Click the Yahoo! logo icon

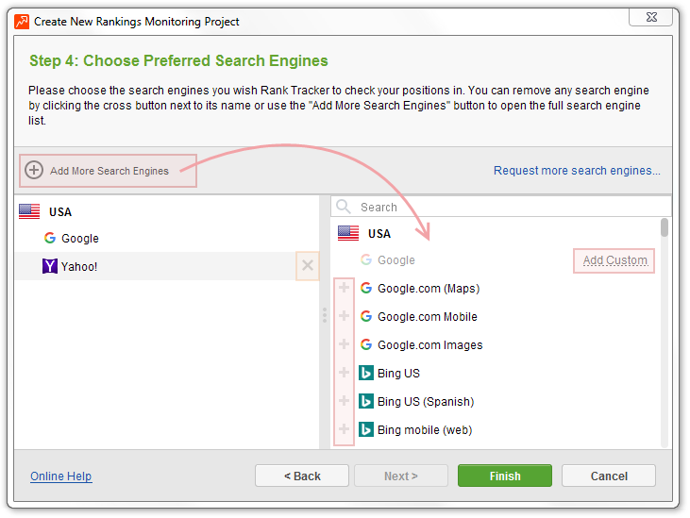click(50, 266)
